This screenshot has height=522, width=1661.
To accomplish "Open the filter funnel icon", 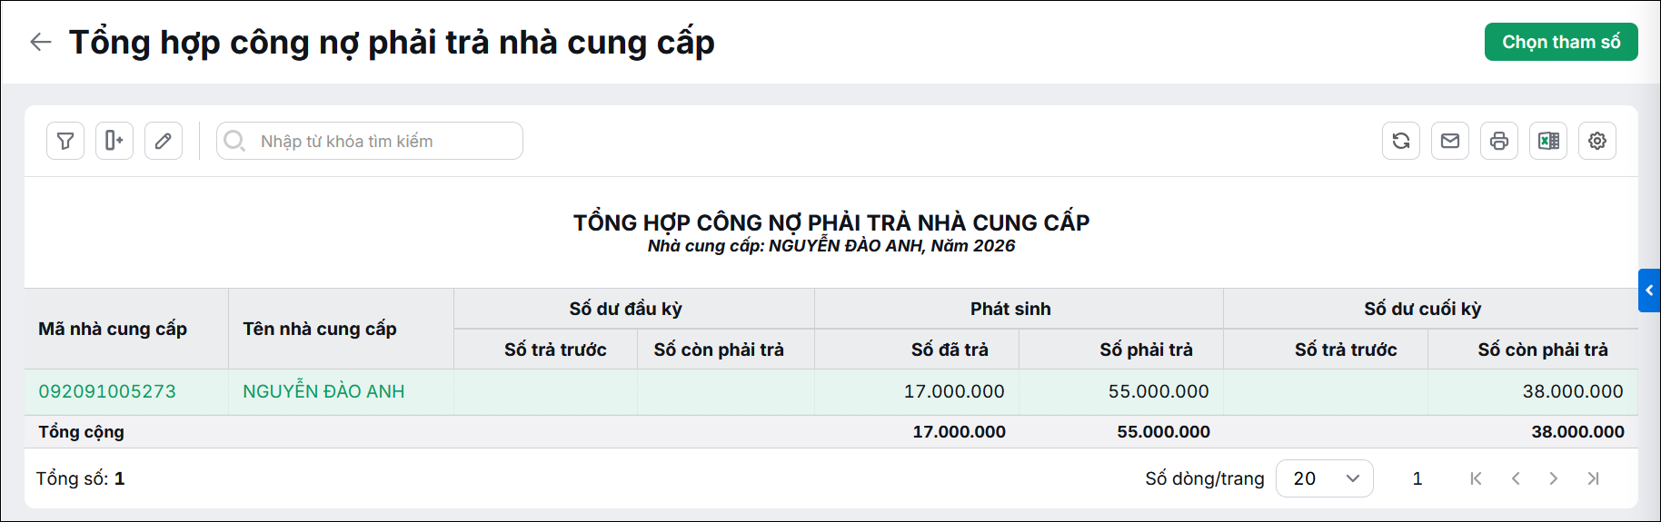I will (65, 141).
